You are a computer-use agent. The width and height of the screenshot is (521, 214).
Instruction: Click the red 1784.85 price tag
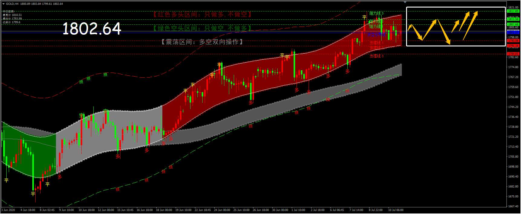tap(513, 54)
